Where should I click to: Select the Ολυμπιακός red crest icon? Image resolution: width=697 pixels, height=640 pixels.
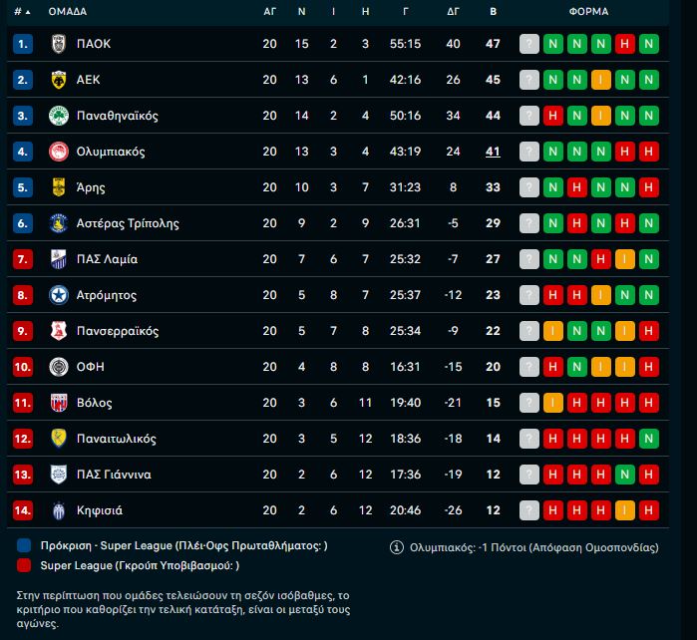click(59, 152)
